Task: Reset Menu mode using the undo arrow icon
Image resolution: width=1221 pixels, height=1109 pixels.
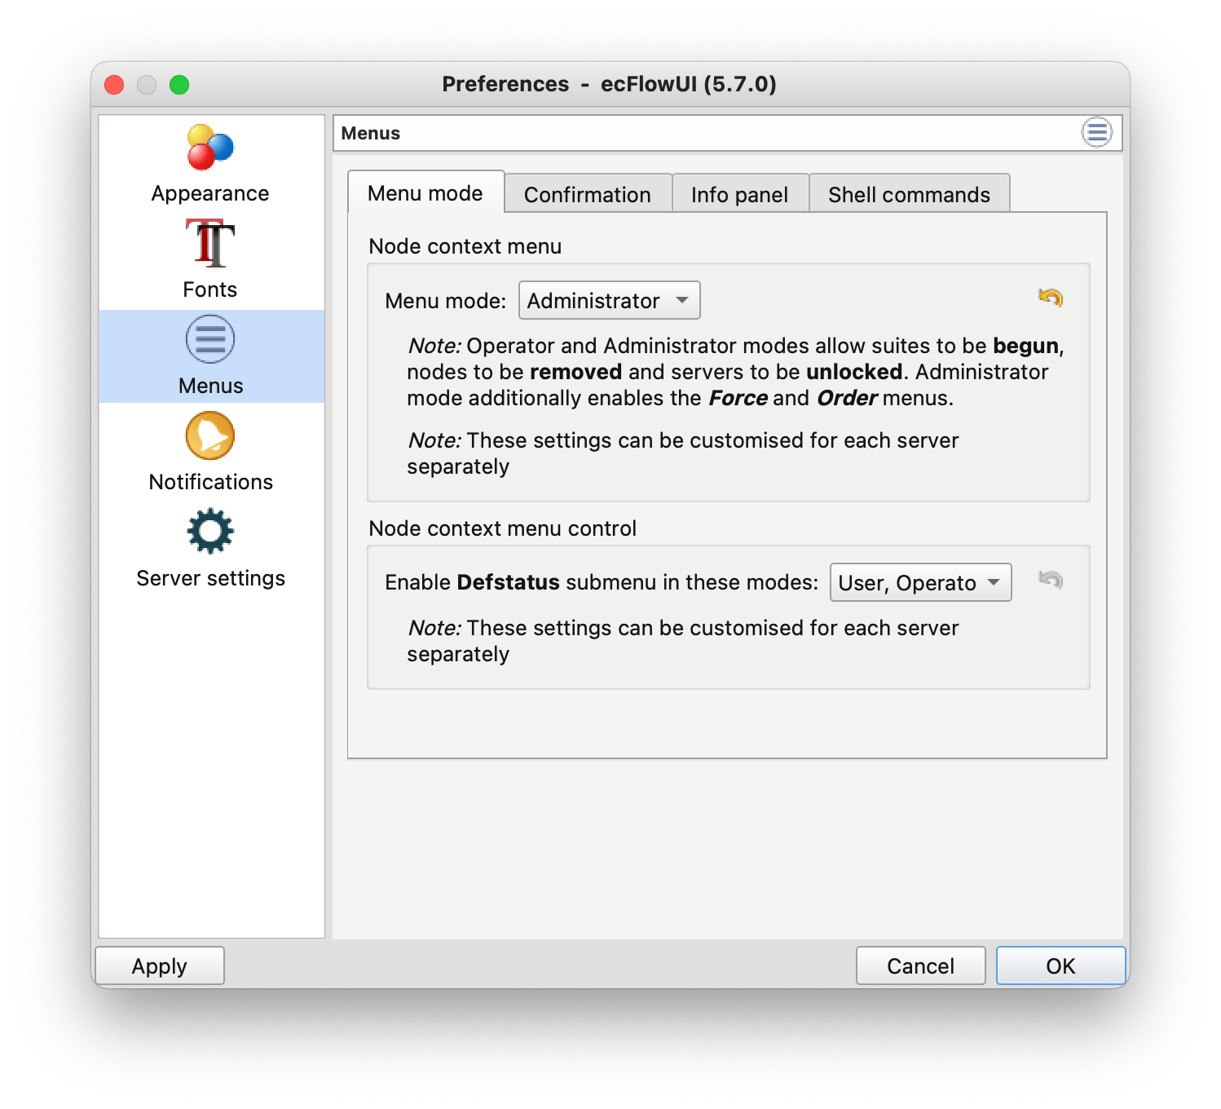Action: pyautogui.click(x=1051, y=298)
